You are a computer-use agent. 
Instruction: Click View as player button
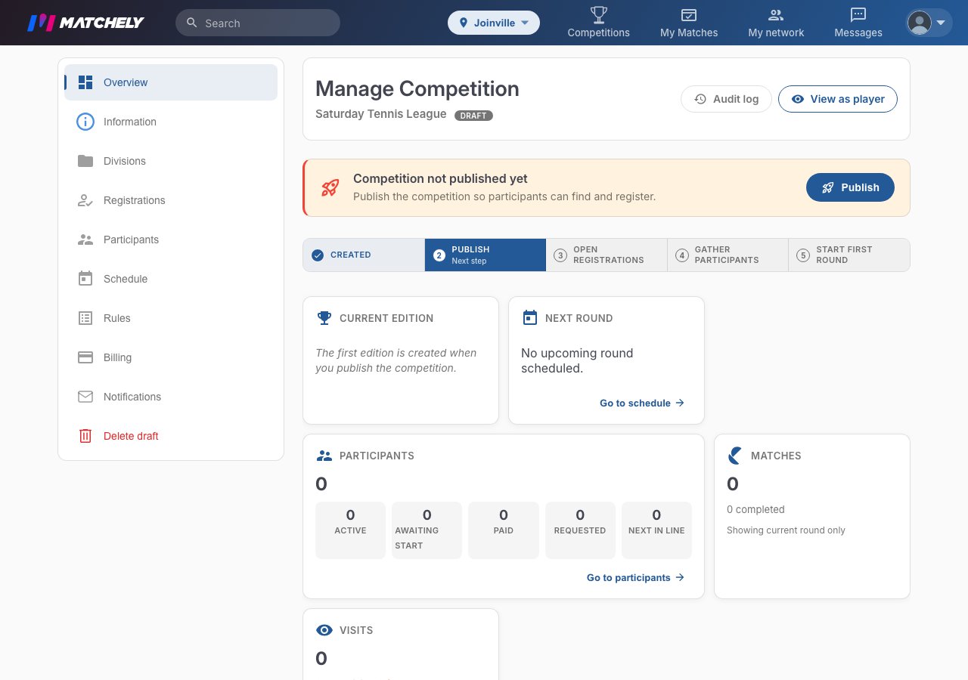(838, 99)
